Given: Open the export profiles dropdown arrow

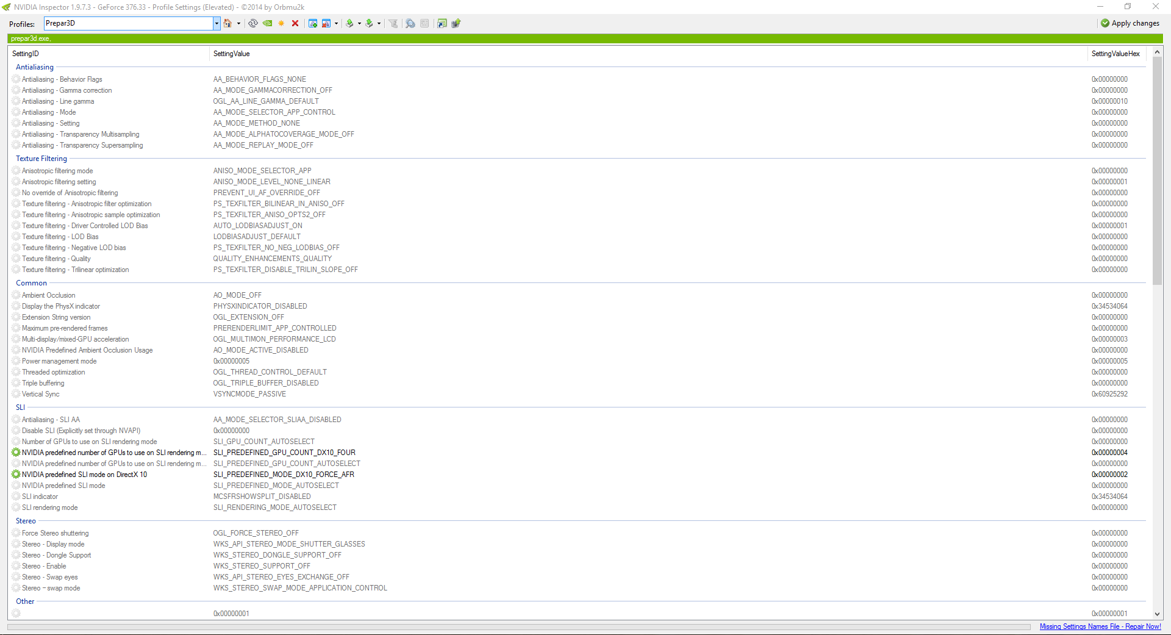Looking at the screenshot, I should pyautogui.click(x=359, y=23).
